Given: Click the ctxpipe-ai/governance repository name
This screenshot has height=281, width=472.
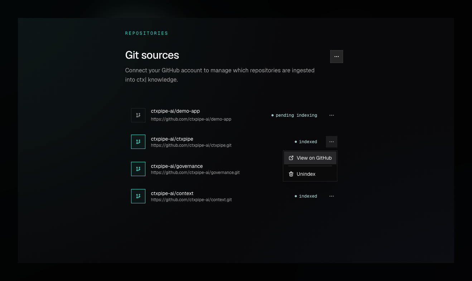Looking at the screenshot, I should click(177, 166).
